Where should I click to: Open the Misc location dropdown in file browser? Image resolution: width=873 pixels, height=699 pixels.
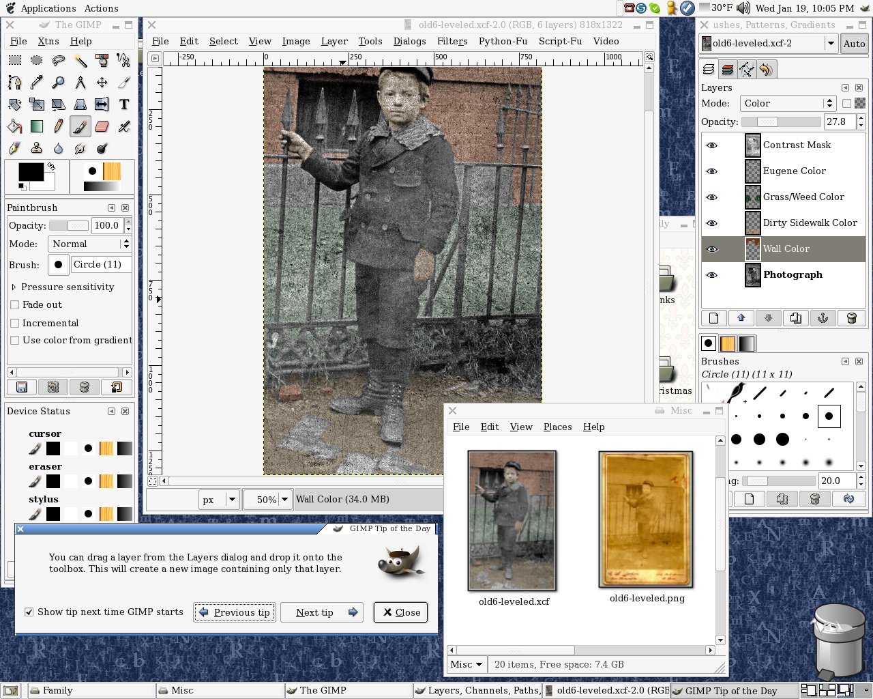click(467, 665)
